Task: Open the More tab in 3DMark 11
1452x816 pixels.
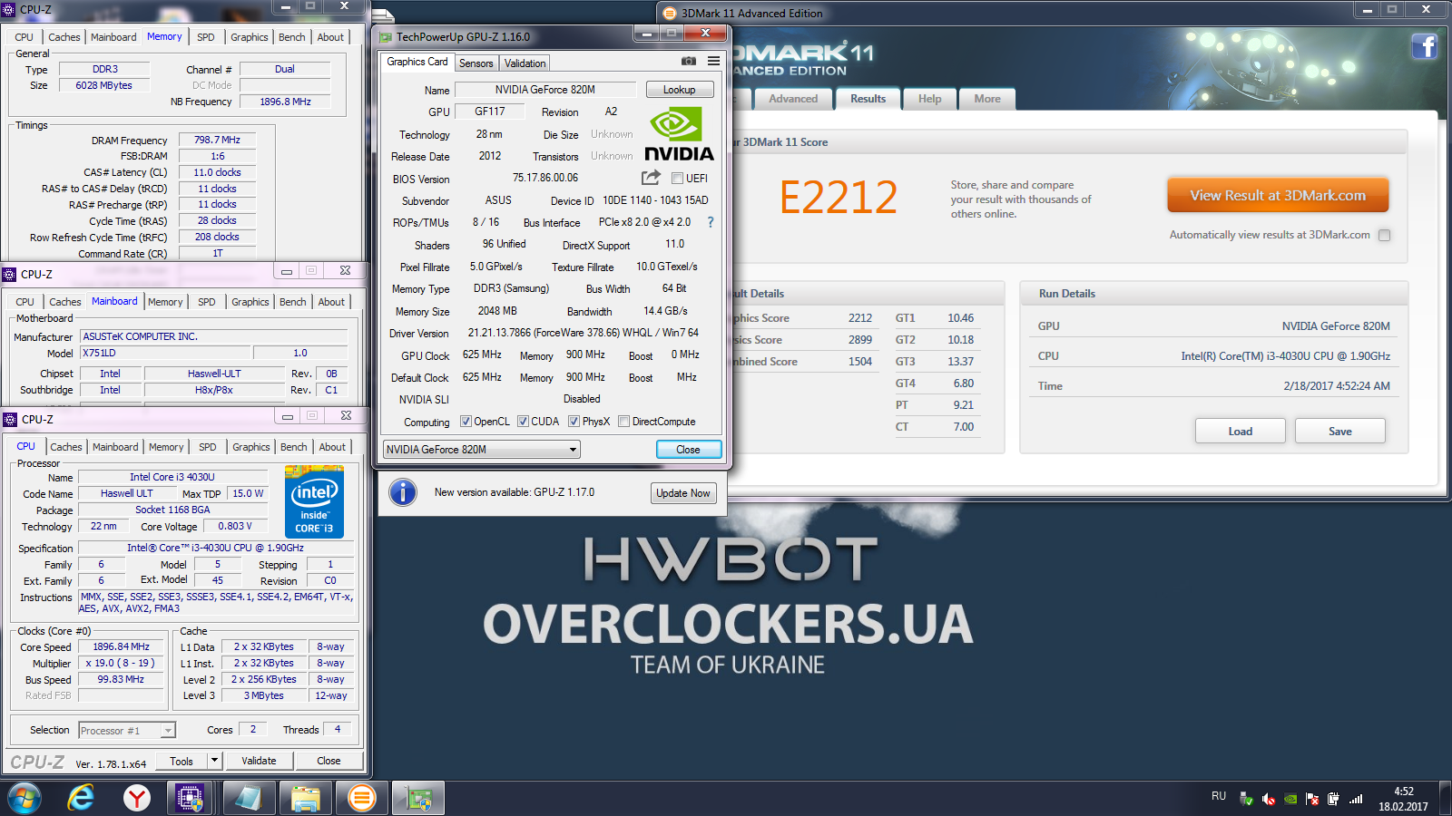Action: tap(987, 99)
